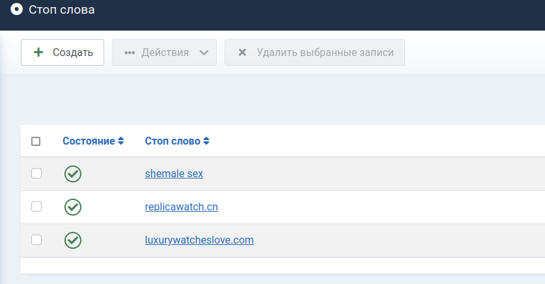Click the sort arrows beside Стоп слово
This screenshot has width=545, height=284.
click(206, 141)
